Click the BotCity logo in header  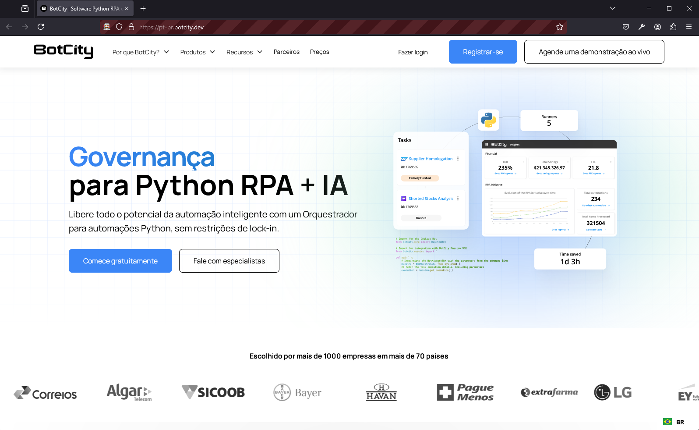point(64,51)
